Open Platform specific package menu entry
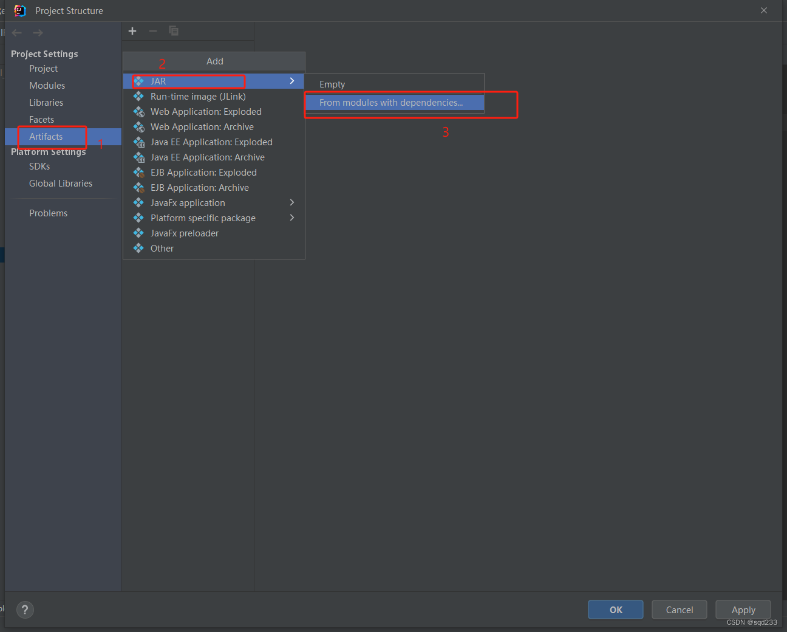The height and width of the screenshot is (632, 787). pos(213,218)
